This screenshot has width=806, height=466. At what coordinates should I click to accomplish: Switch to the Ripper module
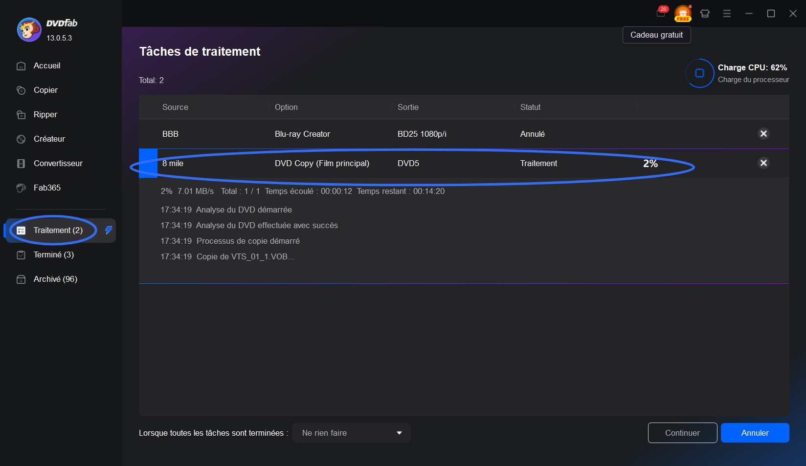[x=45, y=115]
